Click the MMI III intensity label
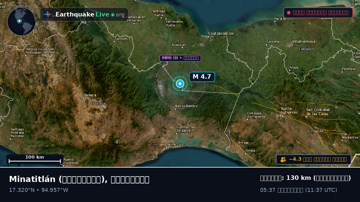The image size is (360, 202). click(180, 58)
